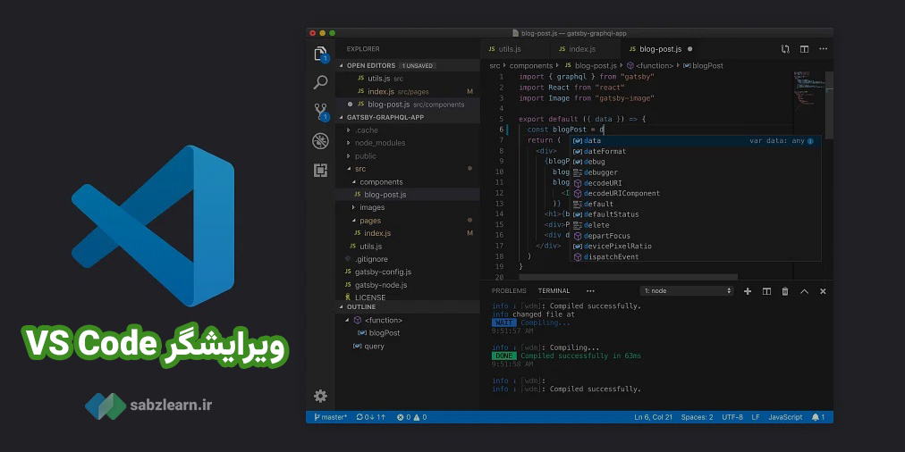Choose the debugger keyword suggestion

(x=696, y=172)
